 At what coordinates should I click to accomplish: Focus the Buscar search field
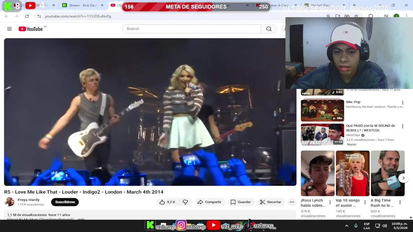pyautogui.click(x=191, y=29)
